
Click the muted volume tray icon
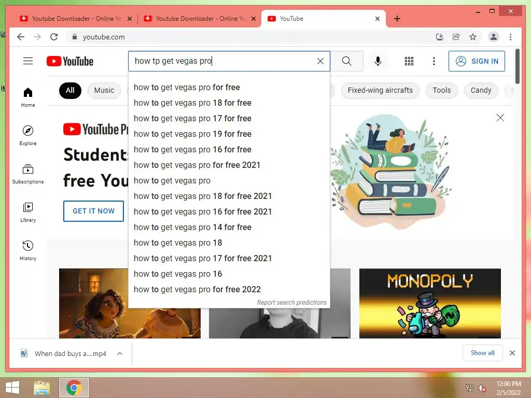(482, 388)
